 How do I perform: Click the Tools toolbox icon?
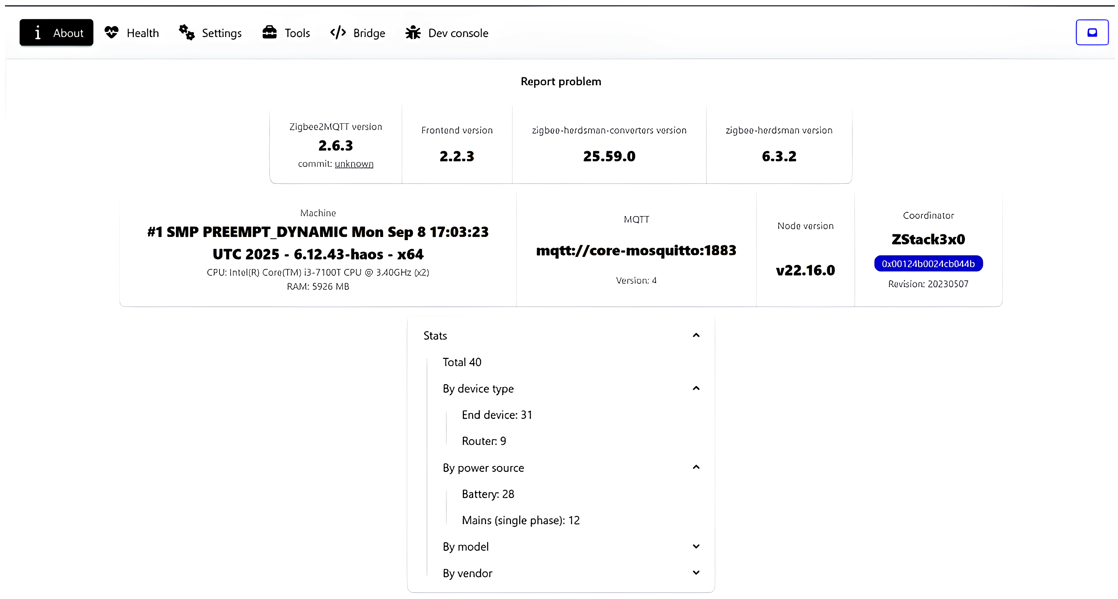coord(269,32)
